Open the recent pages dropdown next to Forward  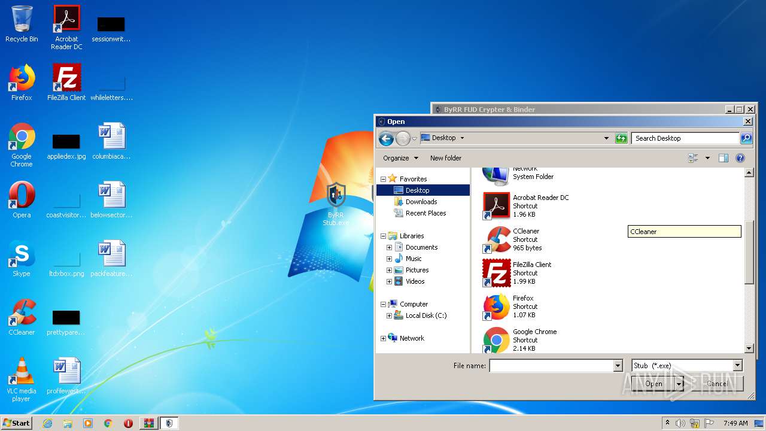pos(414,138)
